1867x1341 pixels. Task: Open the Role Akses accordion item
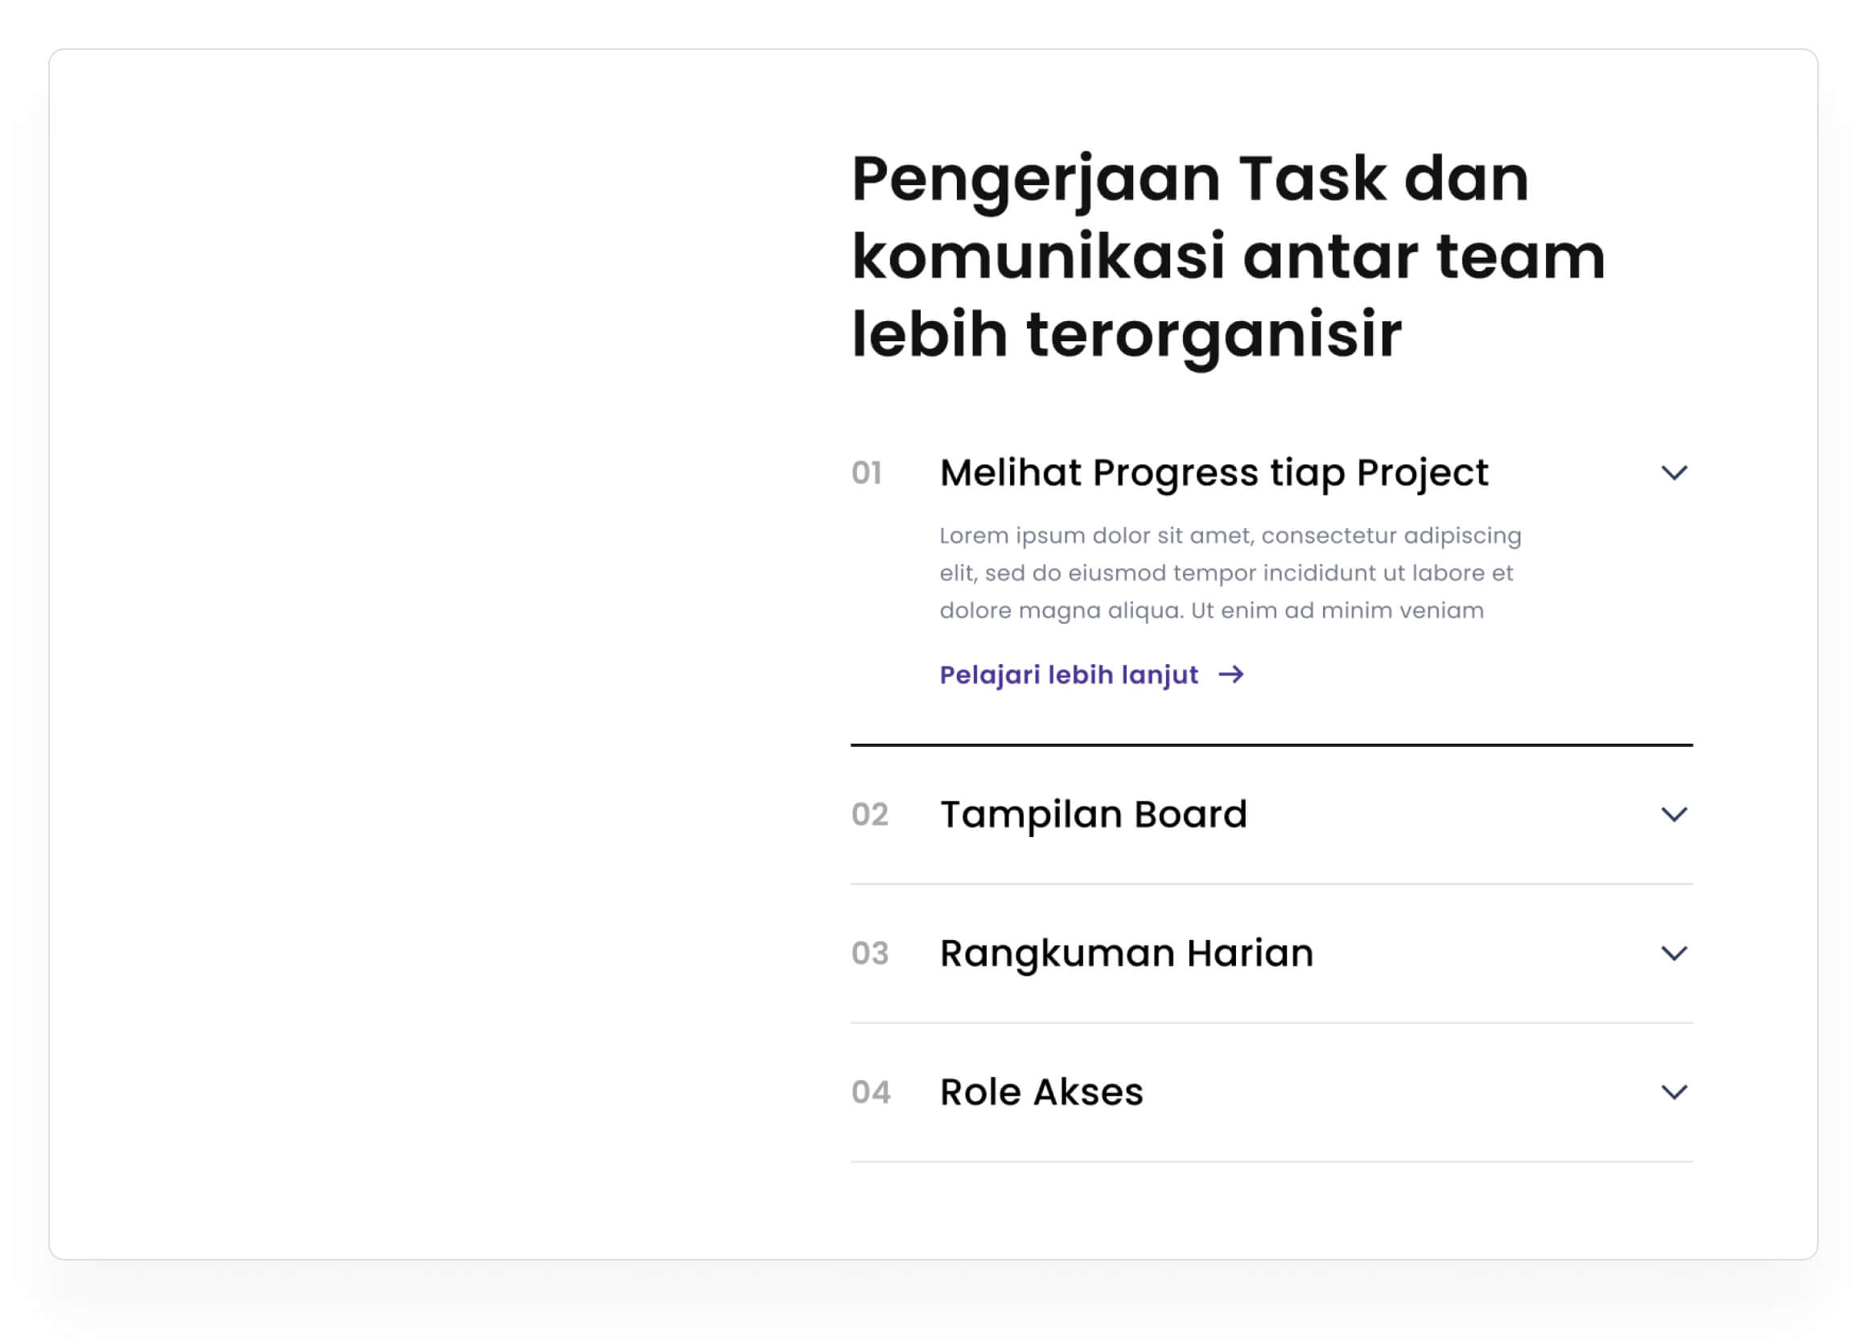(1041, 1092)
